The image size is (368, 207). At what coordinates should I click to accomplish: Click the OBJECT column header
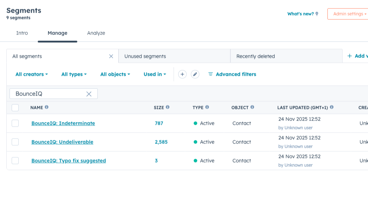tap(240, 108)
